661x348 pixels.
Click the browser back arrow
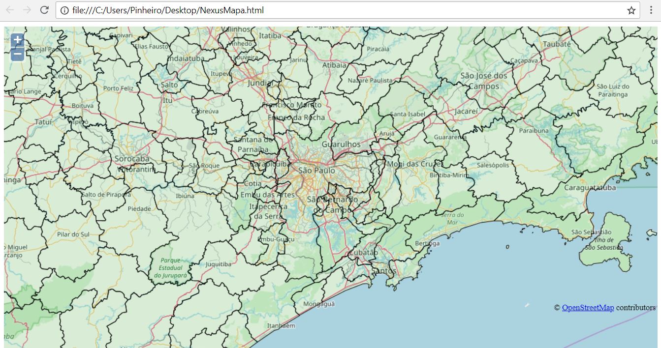pyautogui.click(x=10, y=10)
